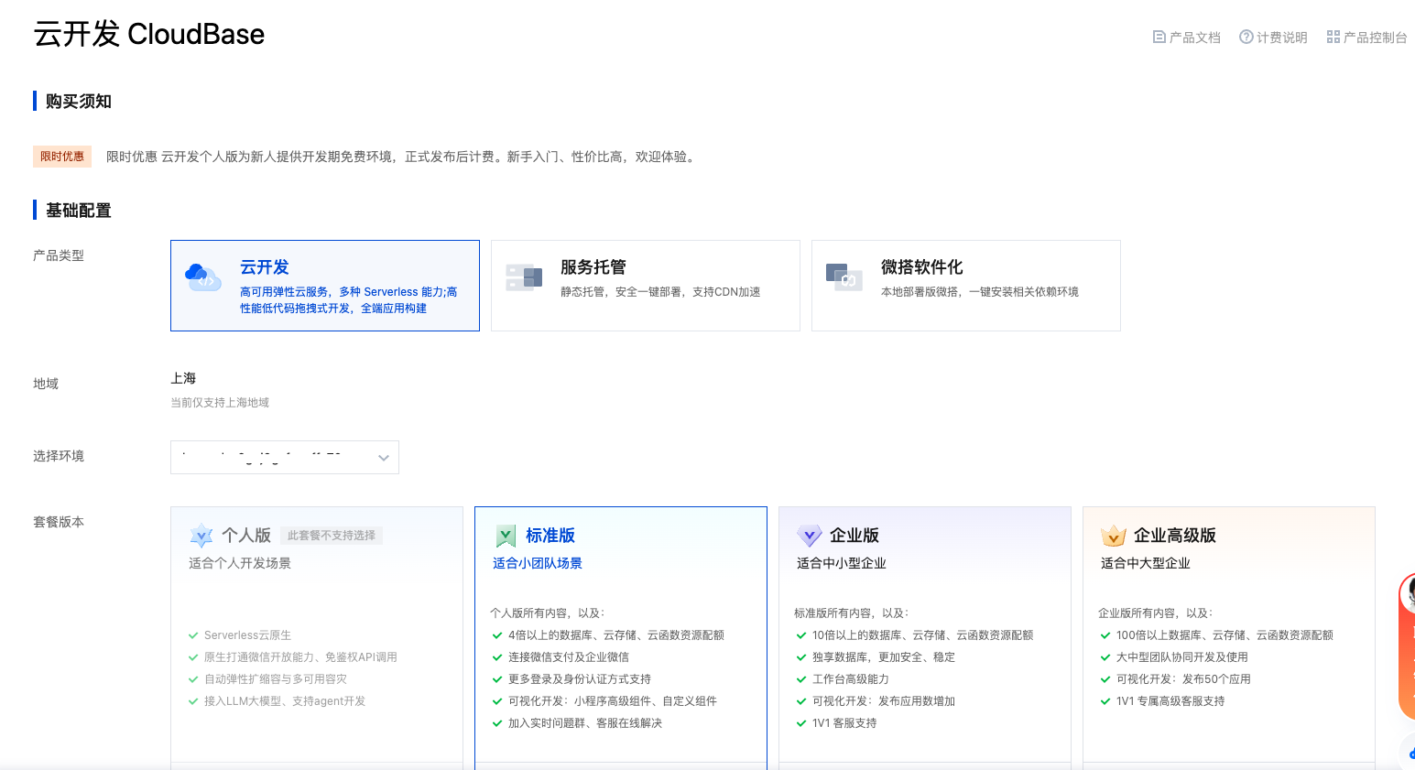1415x770 pixels.
Task: Click the 接入LLM大模型、支持agent开发 feature text
Action: pos(285,701)
